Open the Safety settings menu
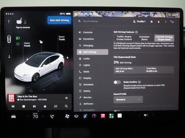The width and height of the screenshot is (185, 138). coord(87,91)
